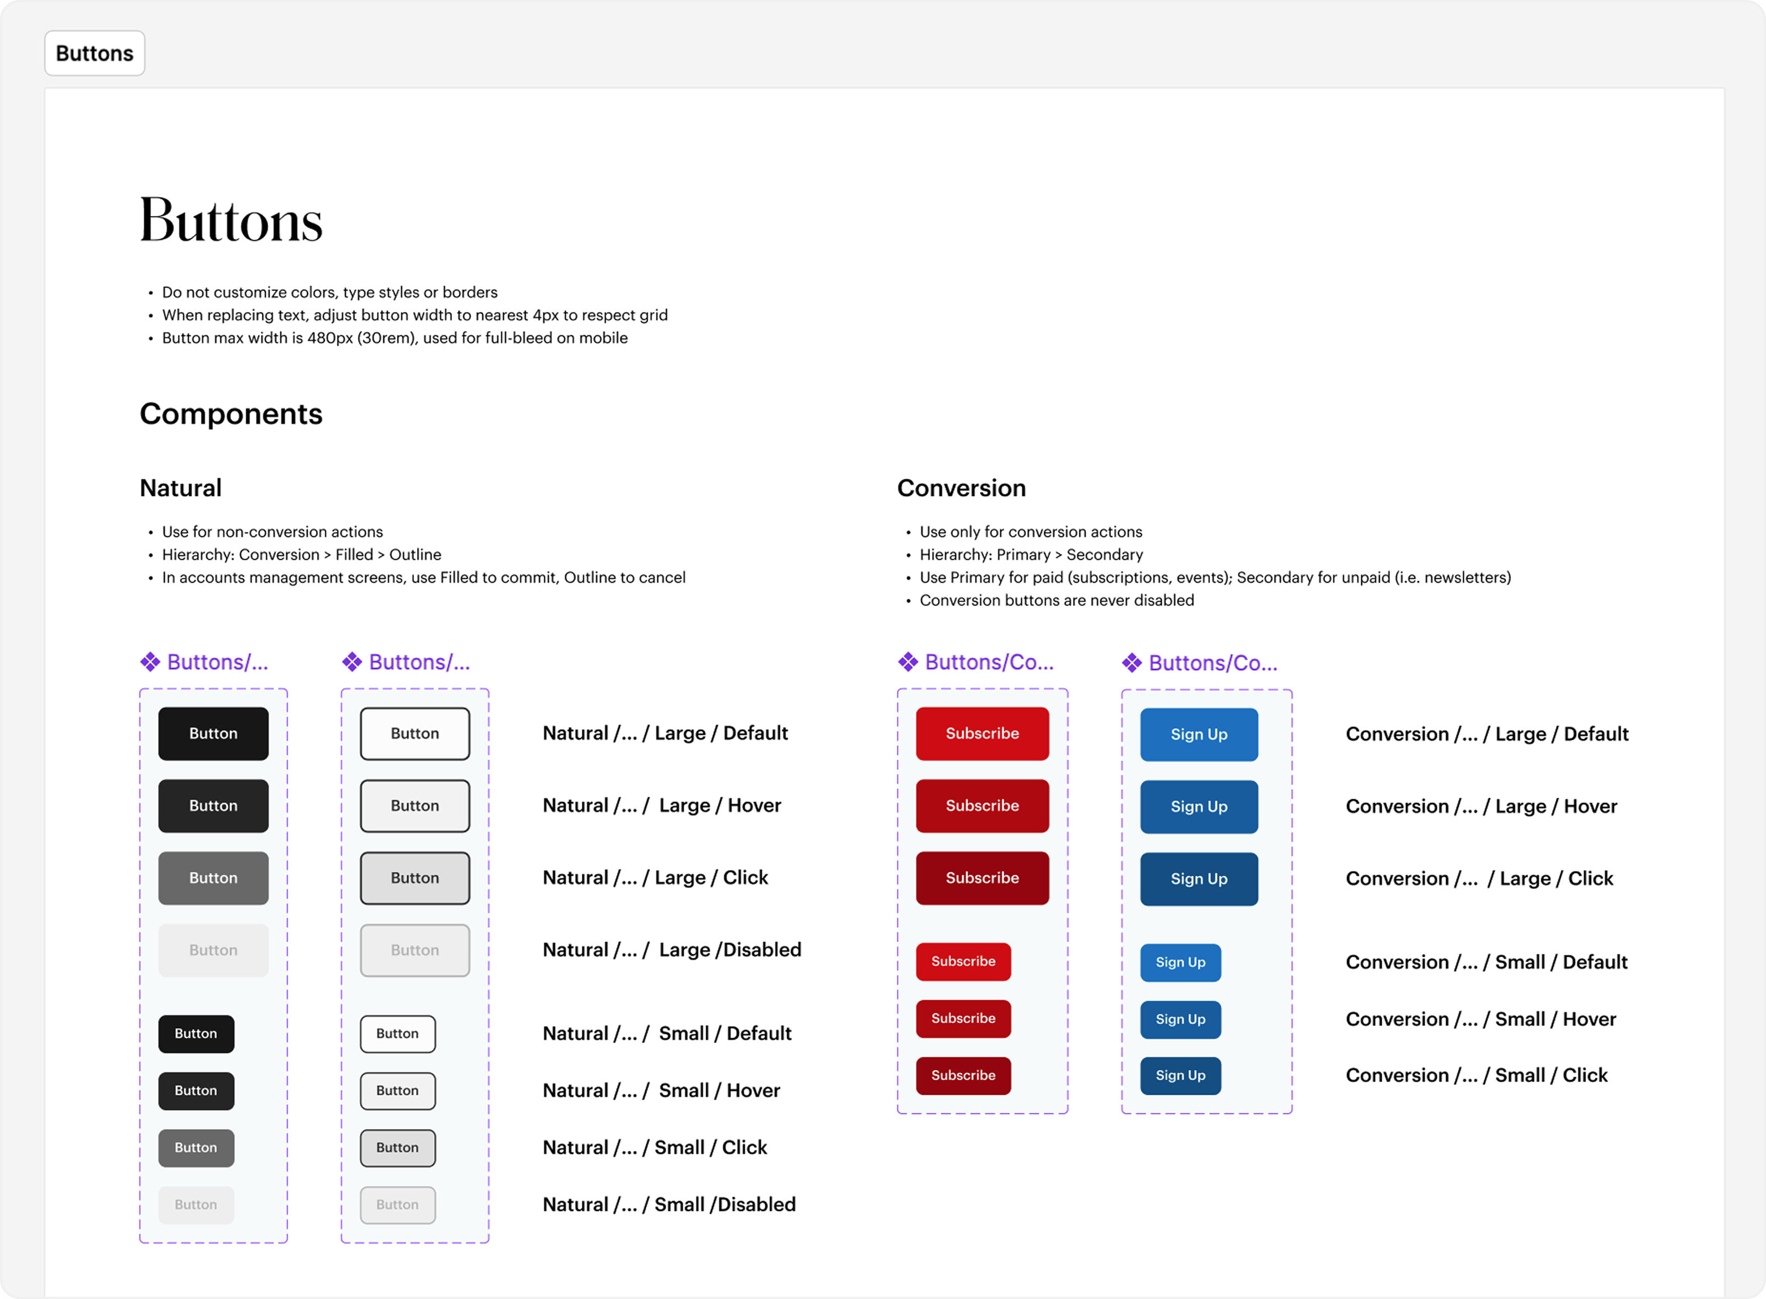Click the large click-state dark red Subscribe button
Viewport: 1766px width, 1299px height.
pyautogui.click(x=983, y=878)
